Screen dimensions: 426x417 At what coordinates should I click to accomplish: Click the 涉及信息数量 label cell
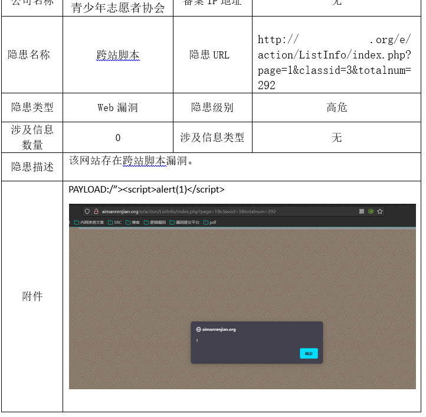[32, 138]
